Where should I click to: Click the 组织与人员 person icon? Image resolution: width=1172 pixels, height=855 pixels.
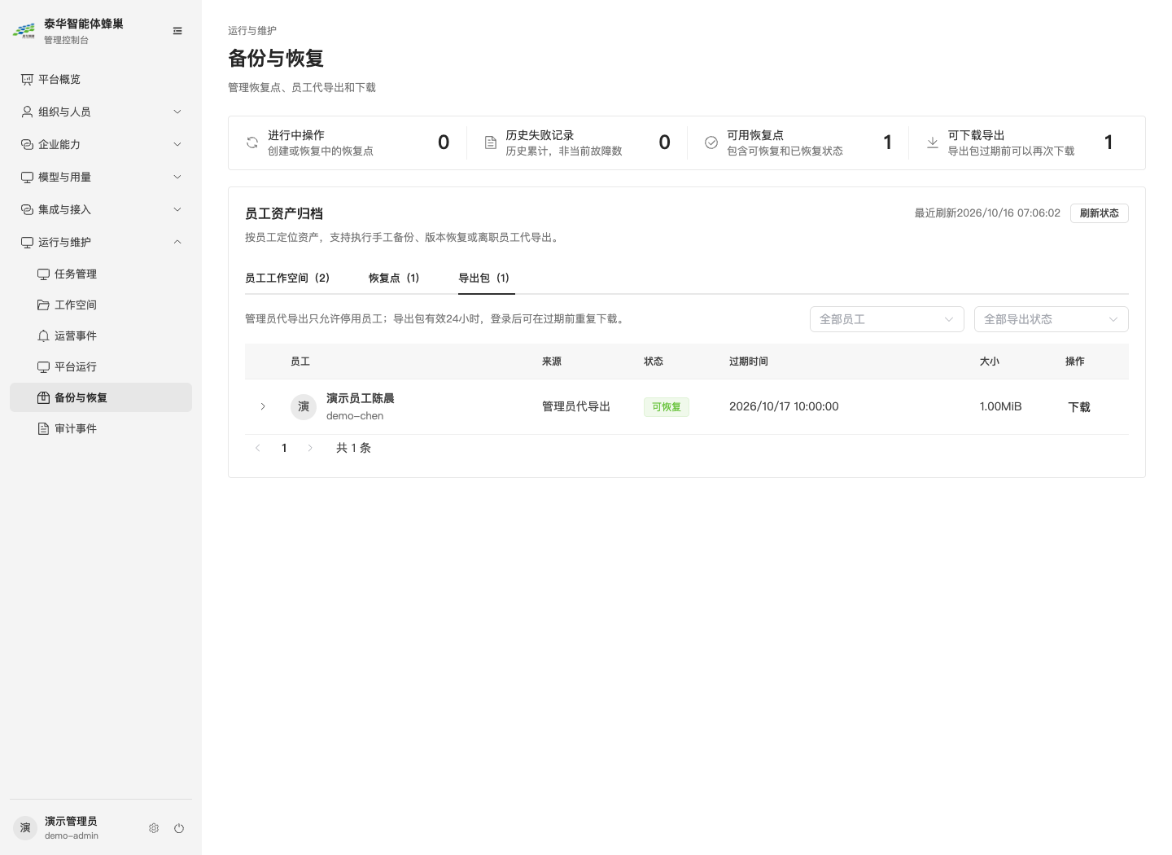(x=27, y=112)
